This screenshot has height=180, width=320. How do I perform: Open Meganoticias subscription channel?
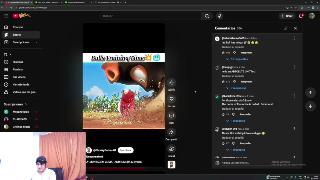[21, 112]
